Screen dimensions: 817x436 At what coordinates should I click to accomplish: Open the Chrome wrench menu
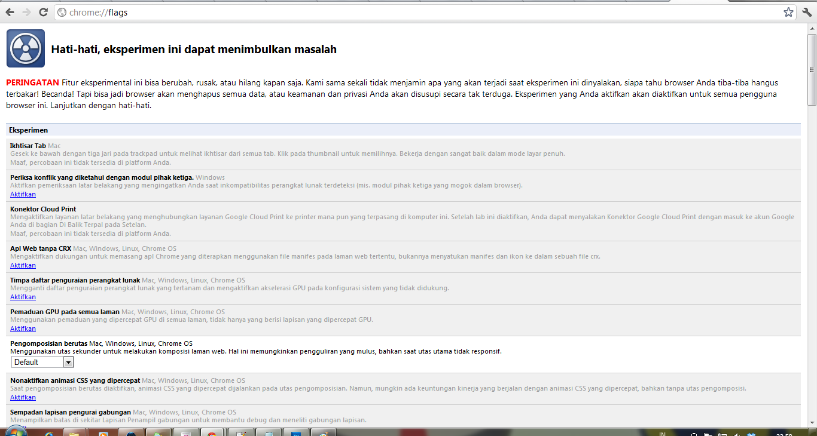point(806,12)
